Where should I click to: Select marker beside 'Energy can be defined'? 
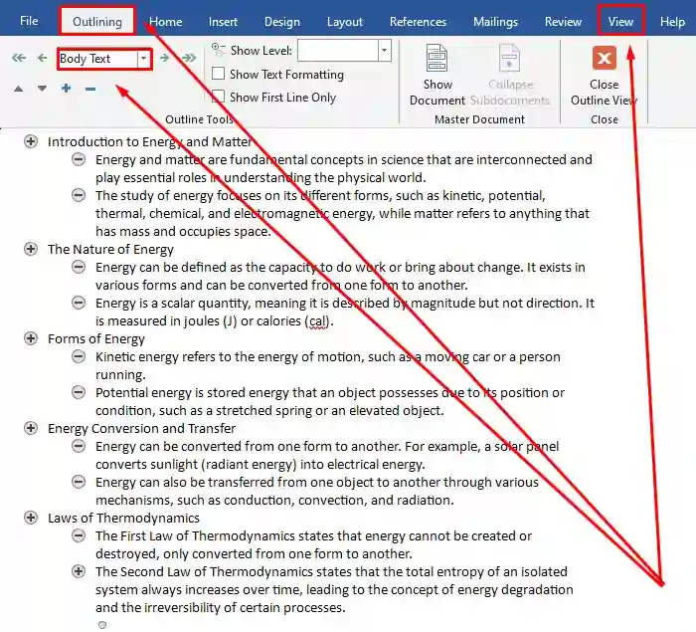(79, 267)
